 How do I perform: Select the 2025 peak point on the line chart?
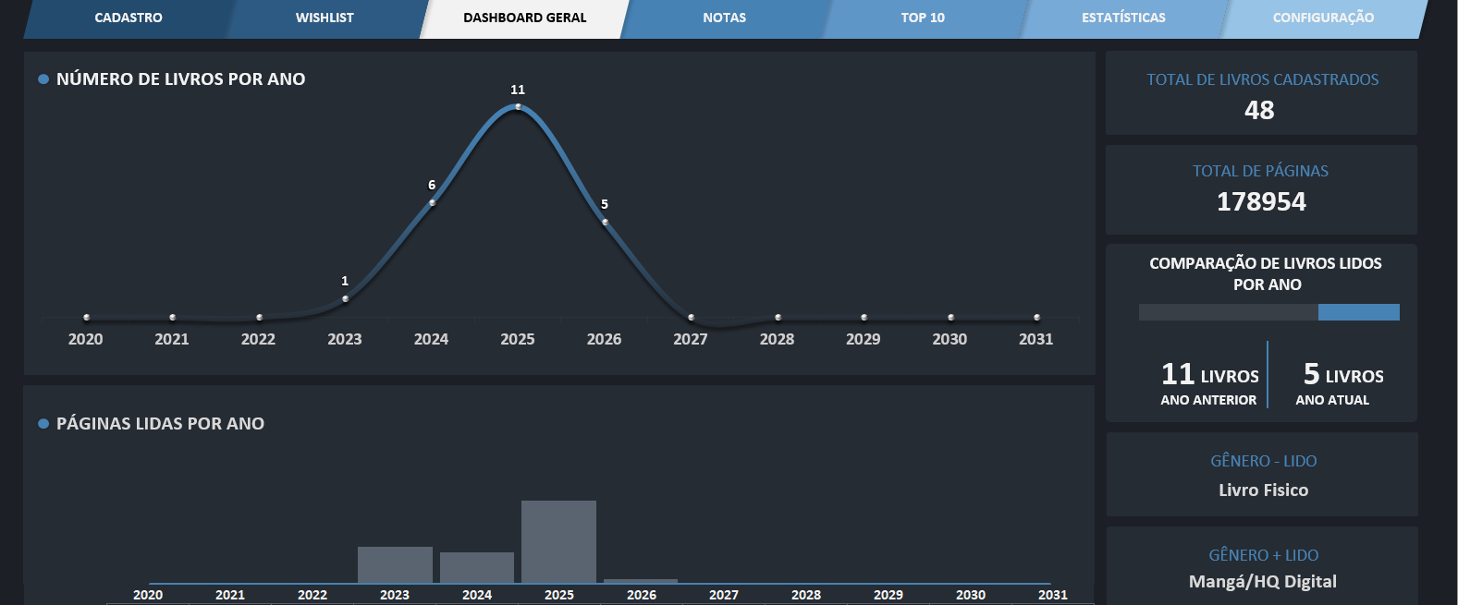518,107
